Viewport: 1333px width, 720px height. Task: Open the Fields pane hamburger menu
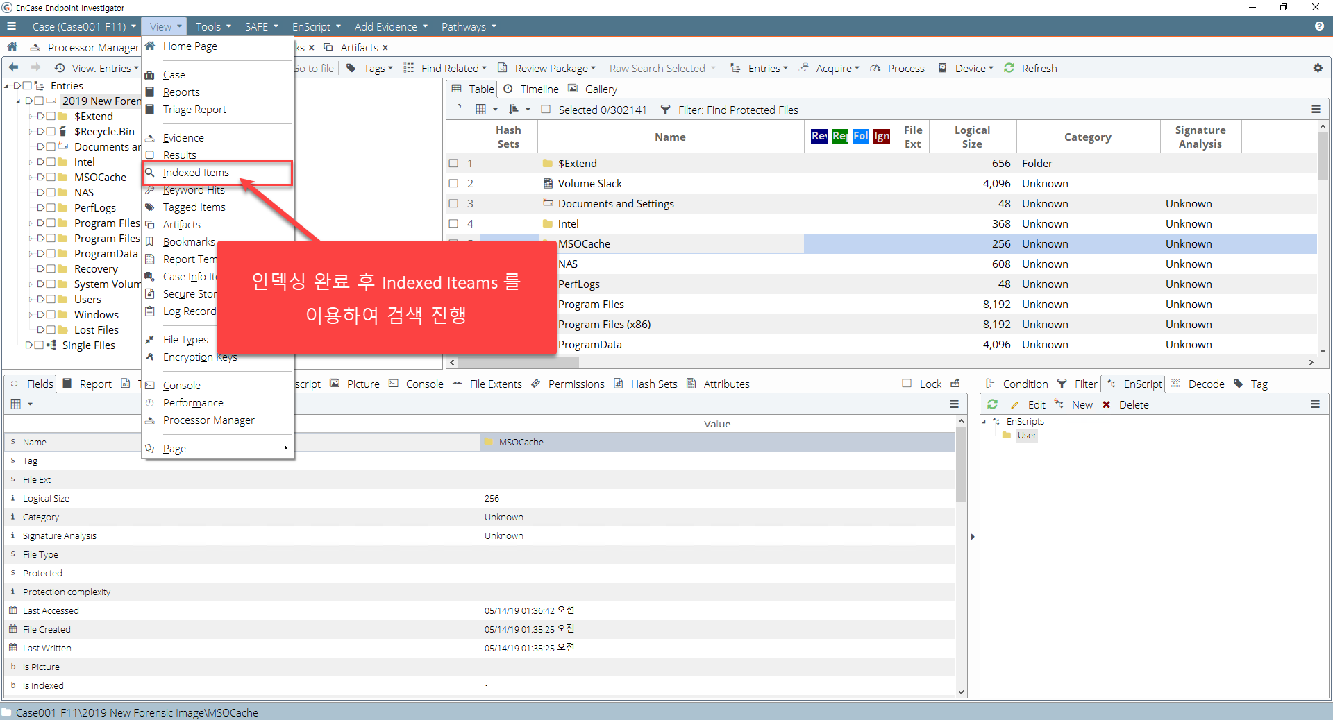955,404
